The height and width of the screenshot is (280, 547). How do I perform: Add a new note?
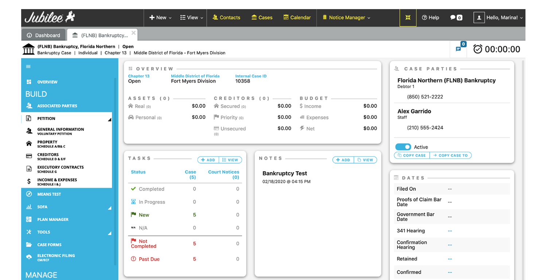pyautogui.click(x=343, y=160)
